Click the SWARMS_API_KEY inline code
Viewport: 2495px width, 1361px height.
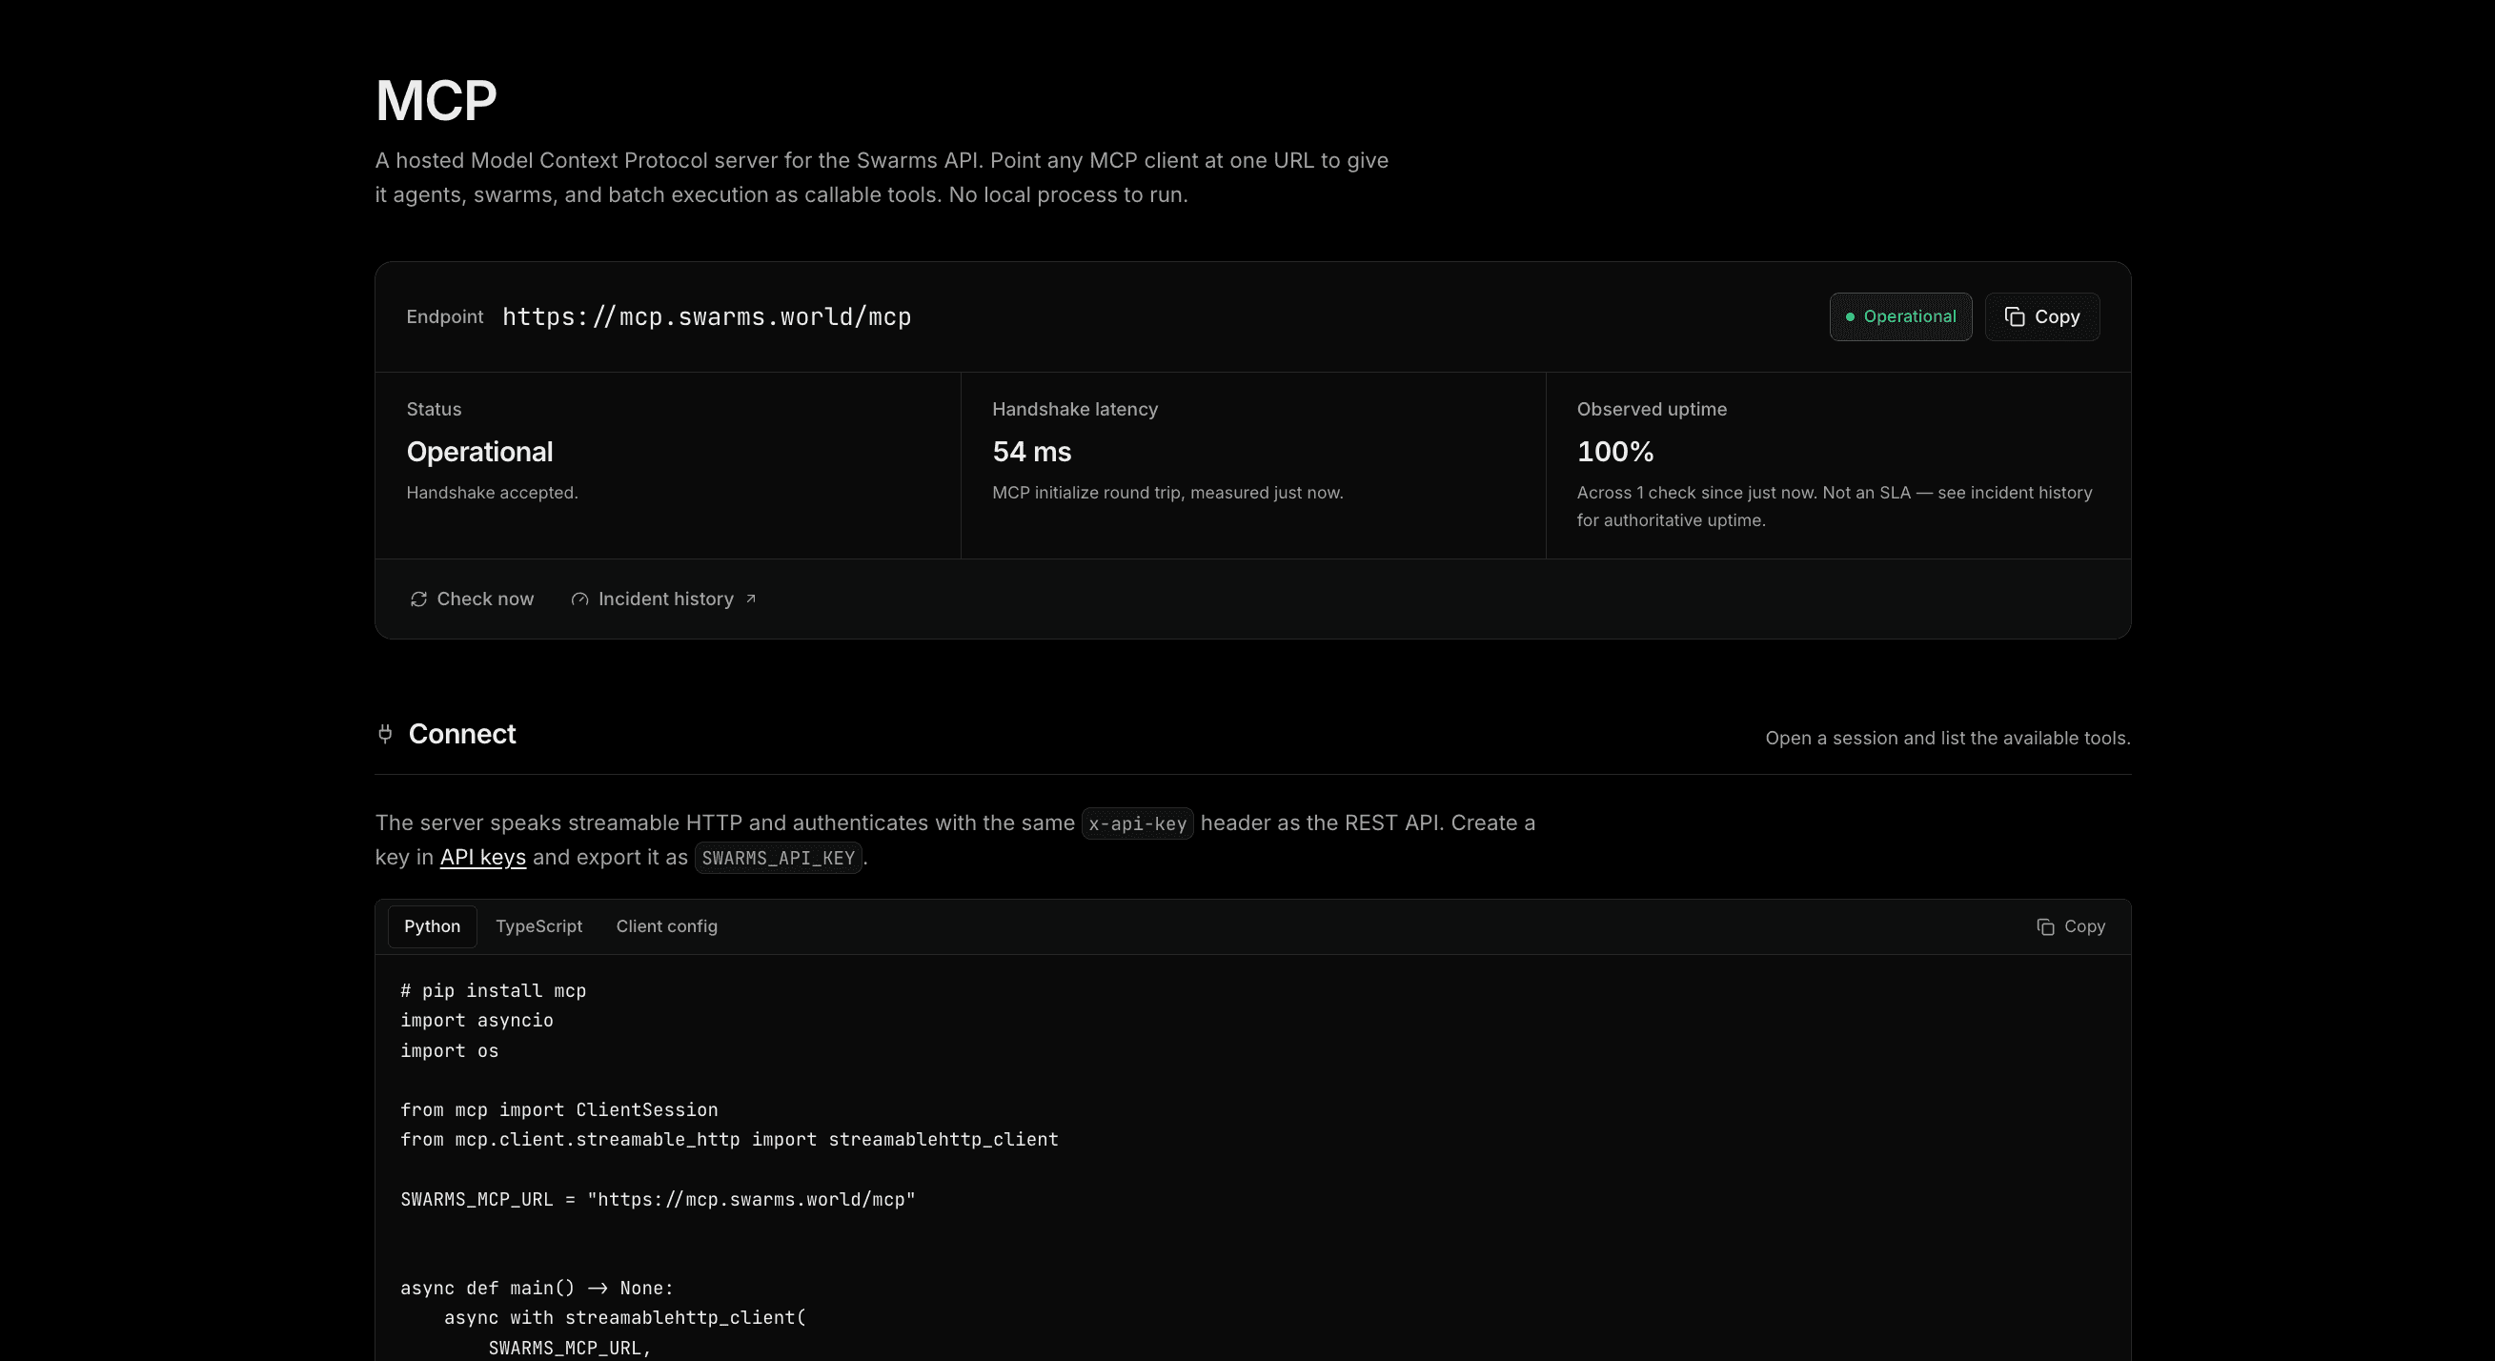[x=778, y=857]
